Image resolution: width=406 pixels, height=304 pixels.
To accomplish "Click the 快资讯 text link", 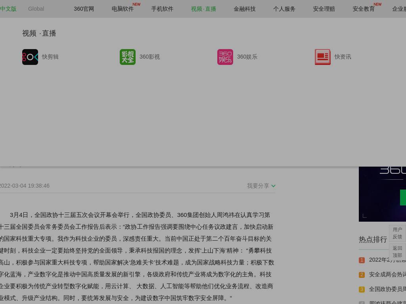I will (x=343, y=57).
